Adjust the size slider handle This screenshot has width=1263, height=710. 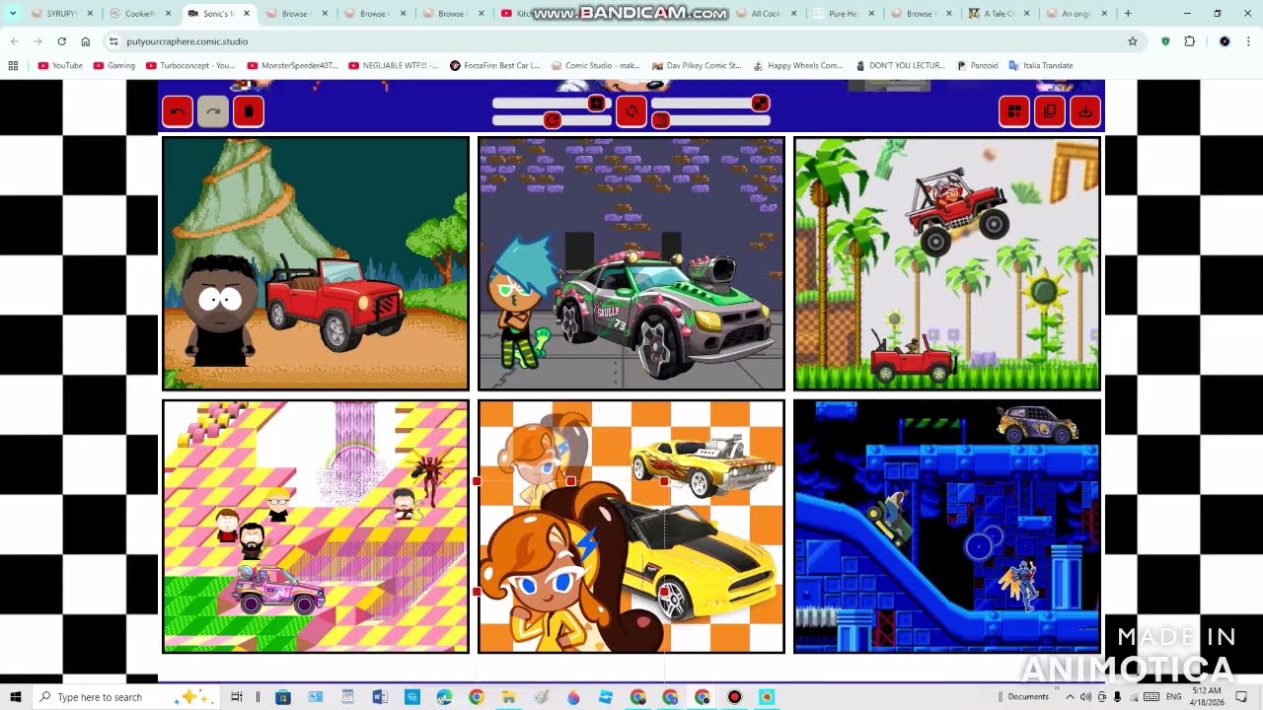596,104
